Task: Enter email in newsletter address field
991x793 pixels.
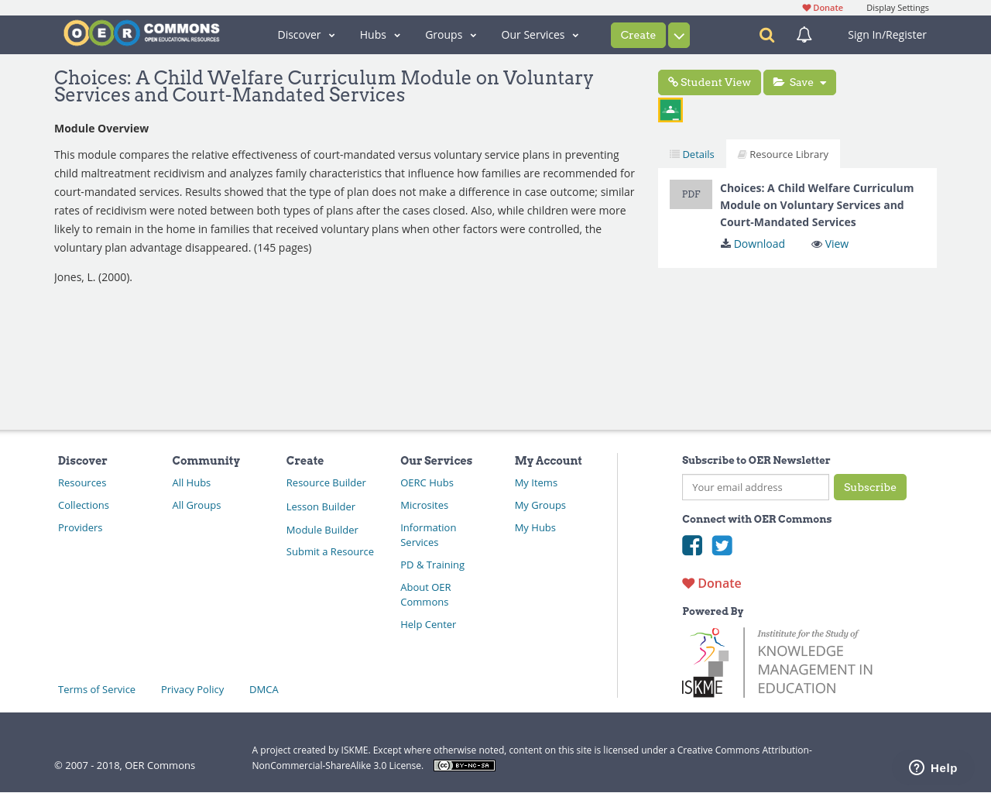Action: pyautogui.click(x=755, y=486)
